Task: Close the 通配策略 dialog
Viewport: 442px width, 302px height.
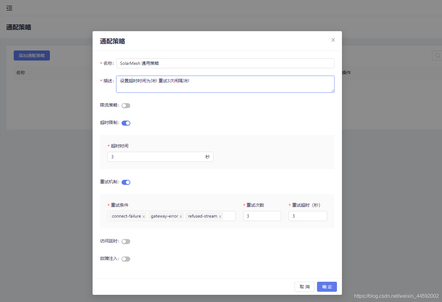Action: coord(333,40)
